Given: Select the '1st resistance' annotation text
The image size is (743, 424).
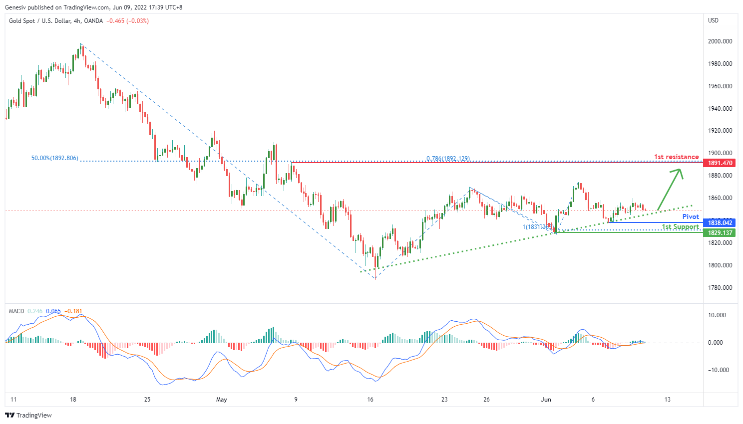Looking at the screenshot, I should [677, 157].
